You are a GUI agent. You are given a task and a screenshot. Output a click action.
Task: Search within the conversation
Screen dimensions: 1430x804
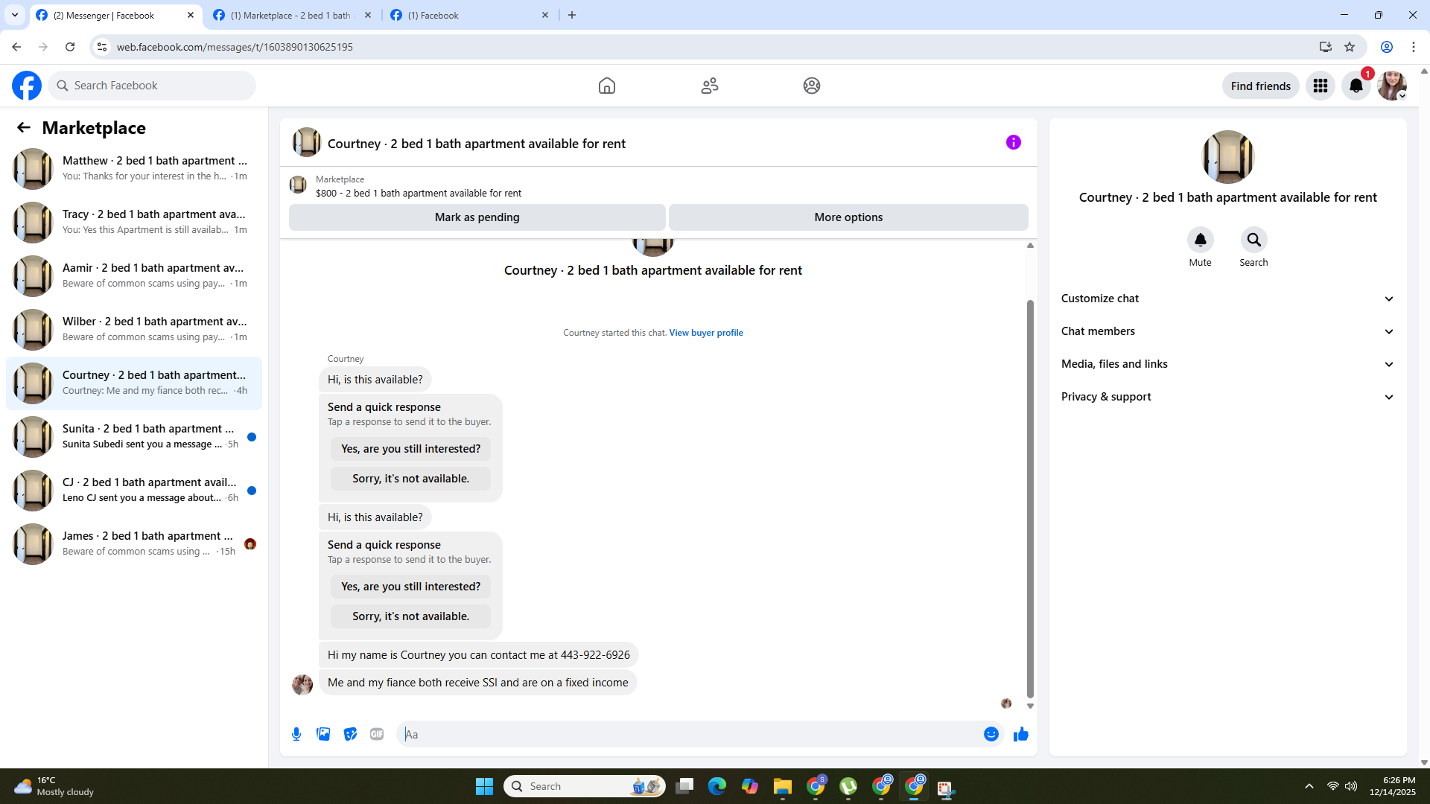click(1253, 240)
